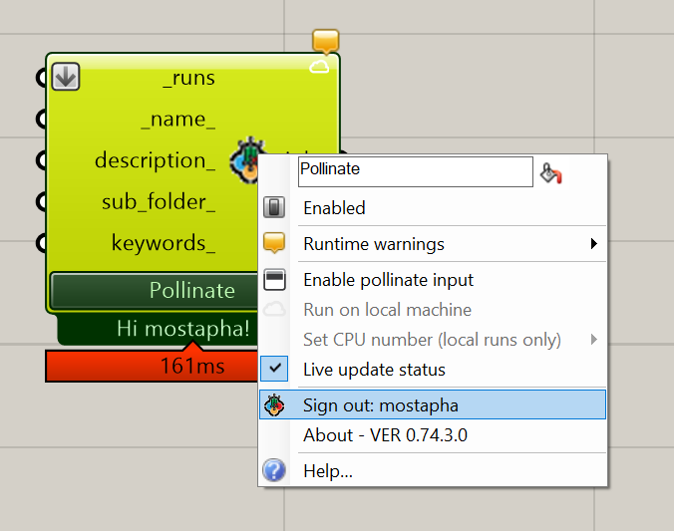
Task: Click the sub_folder_ input grip
Action: [x=41, y=201]
